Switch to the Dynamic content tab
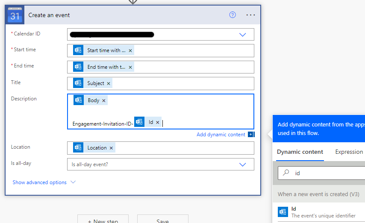The image size is (365, 223). (300, 152)
